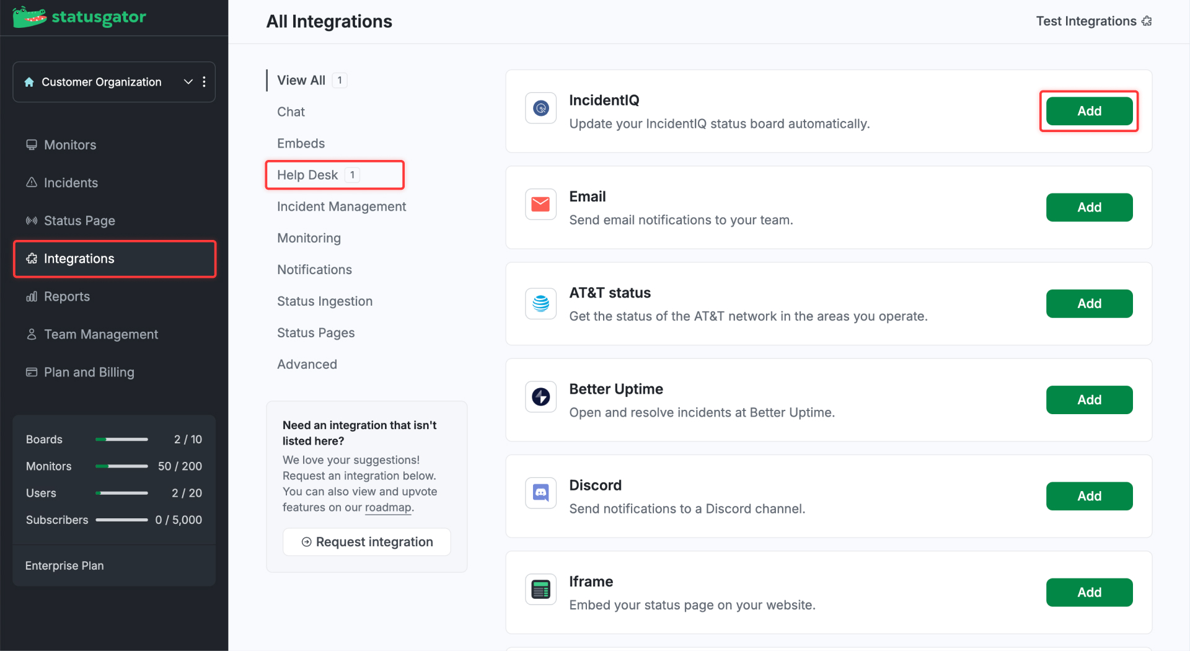Select the View All category filter
This screenshot has height=651, width=1190.
coord(312,80)
